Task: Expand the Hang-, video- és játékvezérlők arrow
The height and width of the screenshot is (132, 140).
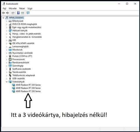Action: [x=7, y=34]
